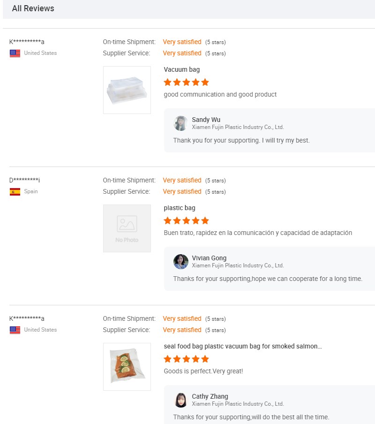Click Xiamen Fujin company name under Sandy Wu
Image resolution: width=375 pixels, height=424 pixels.
pos(238,127)
